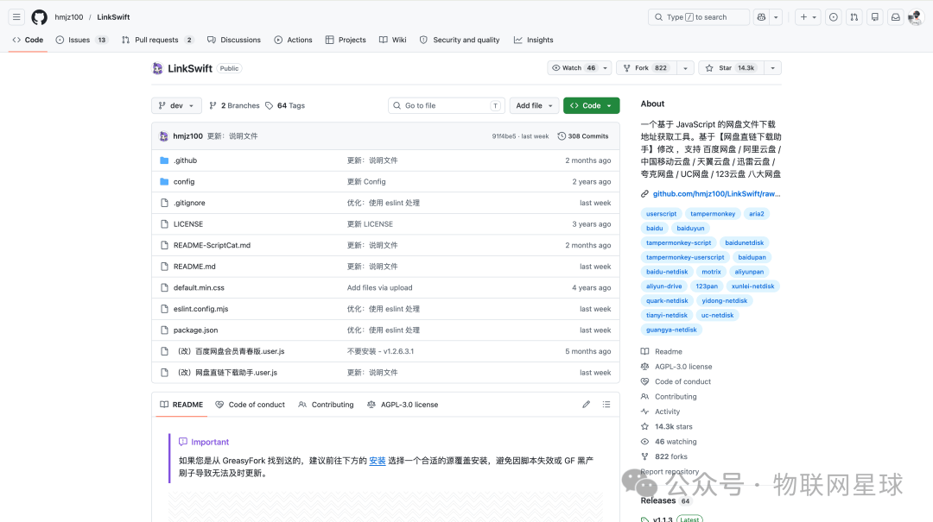Switch to the Issues tab

[x=81, y=40]
